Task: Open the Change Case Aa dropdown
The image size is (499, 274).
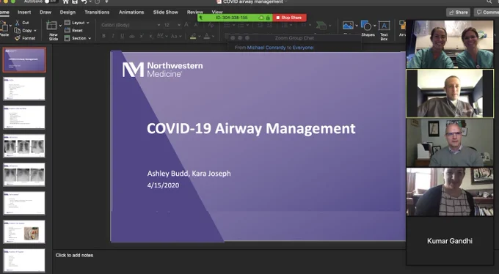Action: pos(175,36)
